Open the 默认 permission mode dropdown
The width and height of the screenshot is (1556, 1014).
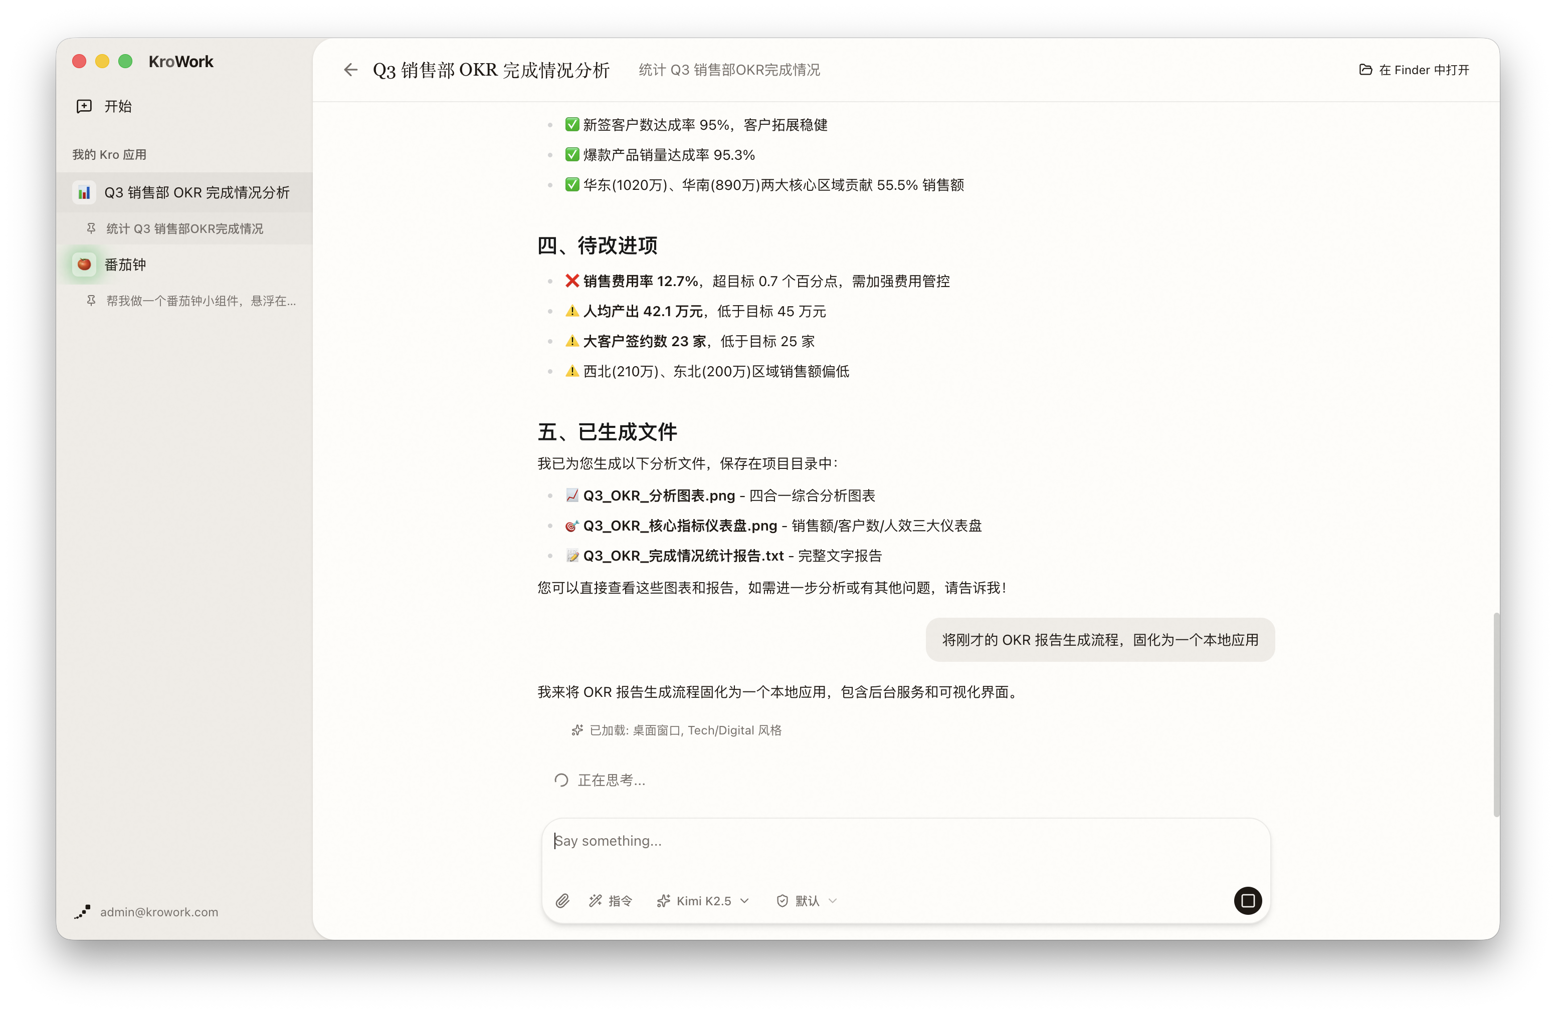[807, 901]
